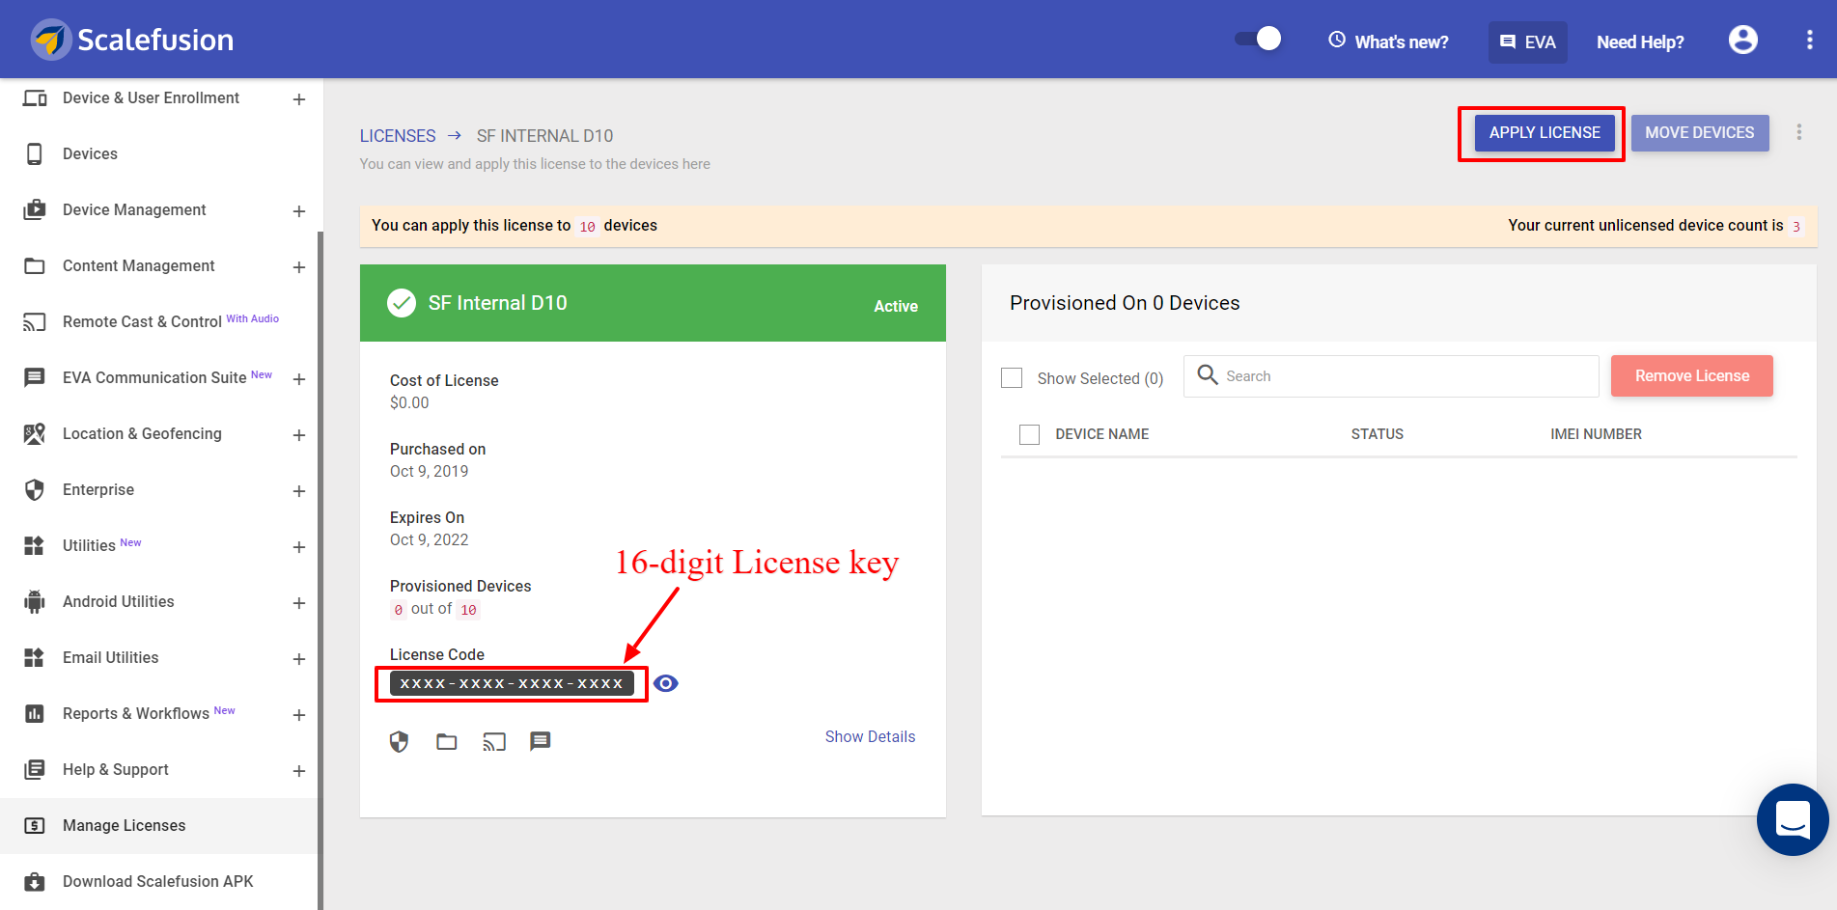Image resolution: width=1837 pixels, height=910 pixels.
Task: Go back via the LICENSES breadcrumb link
Action: tap(398, 136)
